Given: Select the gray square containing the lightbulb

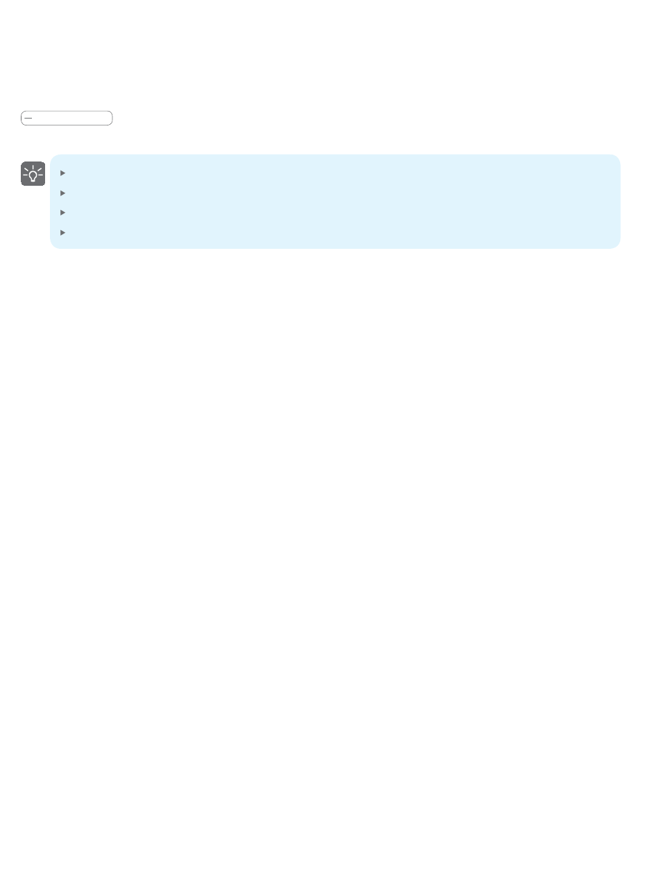Looking at the screenshot, I should [33, 174].
